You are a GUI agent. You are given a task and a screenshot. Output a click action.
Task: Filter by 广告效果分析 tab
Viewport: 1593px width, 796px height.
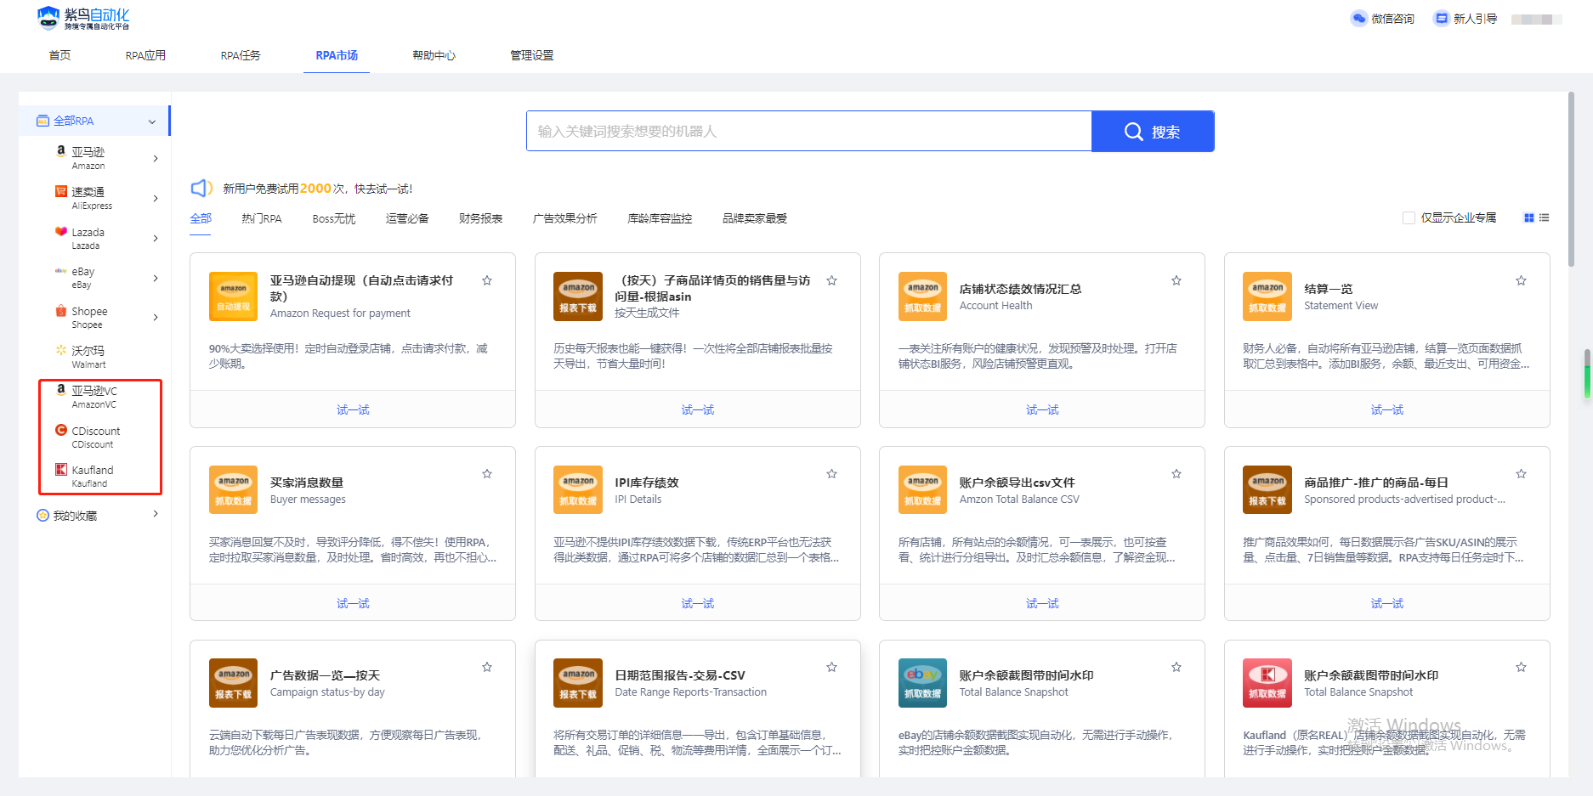[x=564, y=218]
